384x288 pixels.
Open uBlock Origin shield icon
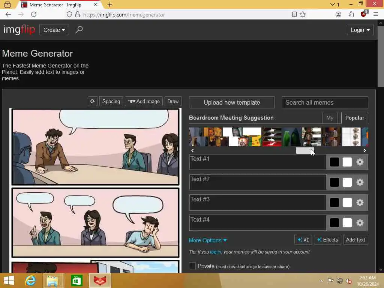pos(364,14)
